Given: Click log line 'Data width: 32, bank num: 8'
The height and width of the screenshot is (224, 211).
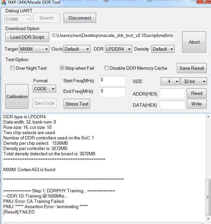Looking at the screenshot, I should point(30,122).
